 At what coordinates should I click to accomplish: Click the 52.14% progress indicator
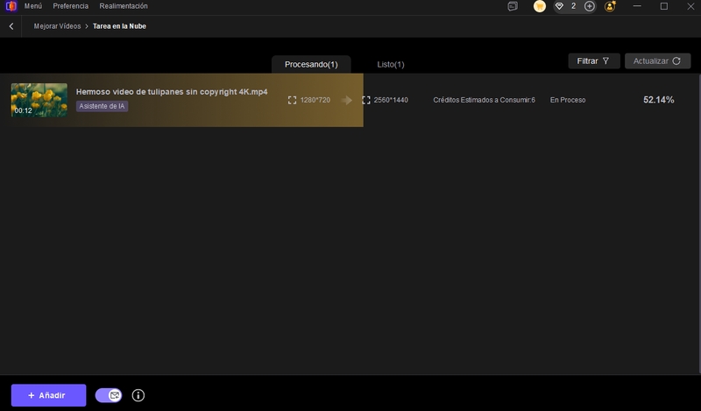(658, 100)
